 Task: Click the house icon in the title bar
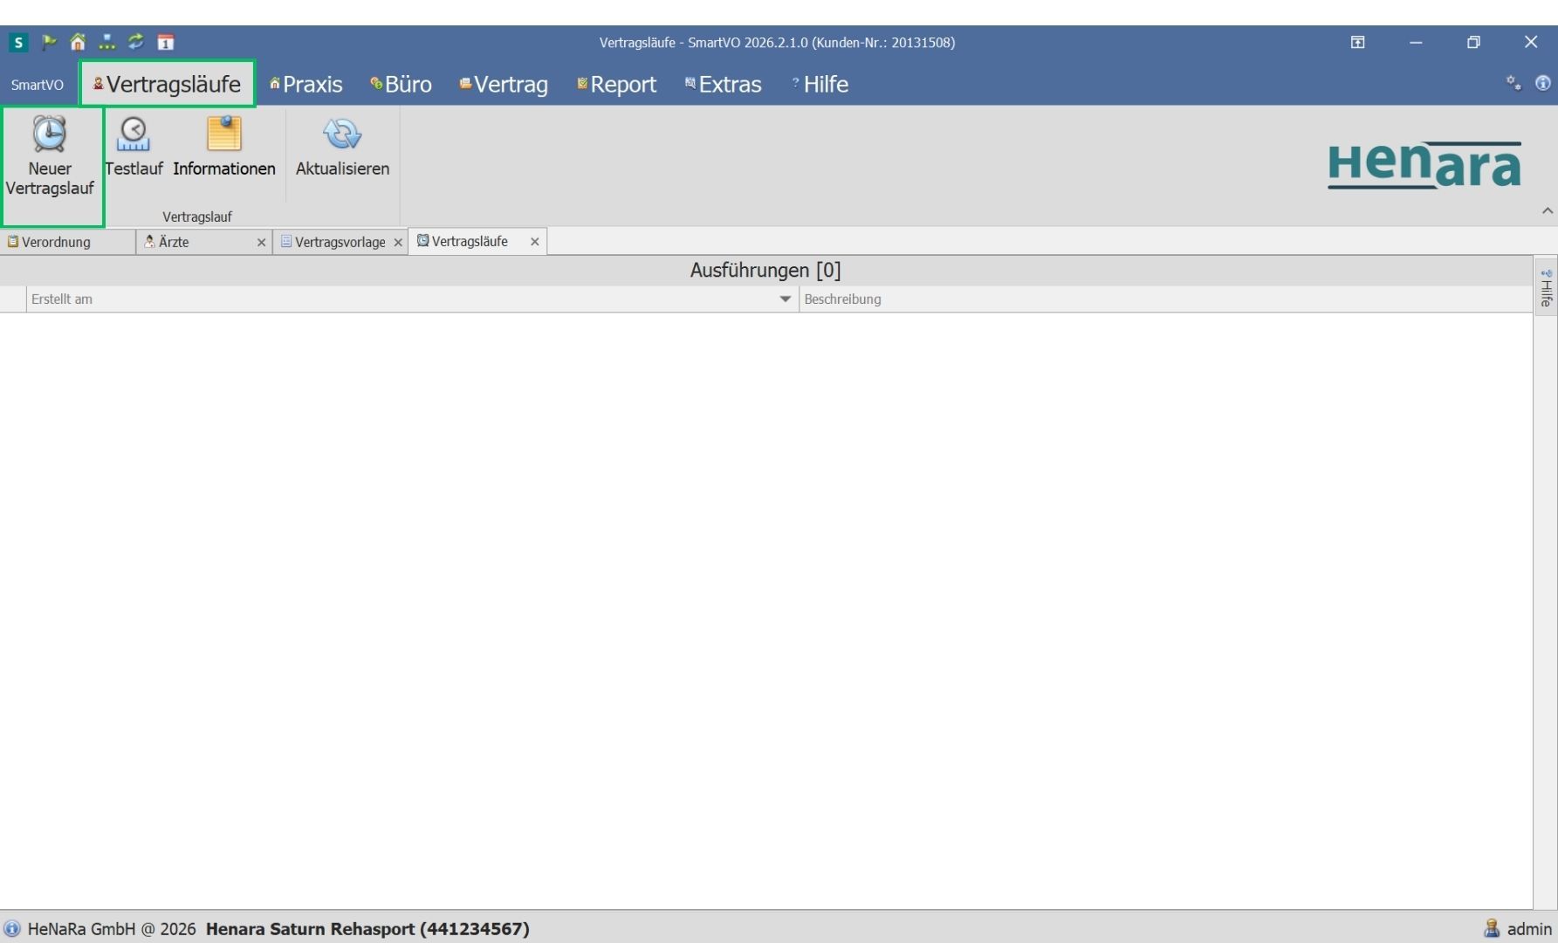pyautogui.click(x=78, y=42)
